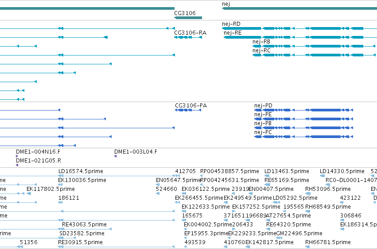The height and width of the screenshot is (249, 377).
Task: Click the EK036122.5prime label
Action: [x=206, y=189]
